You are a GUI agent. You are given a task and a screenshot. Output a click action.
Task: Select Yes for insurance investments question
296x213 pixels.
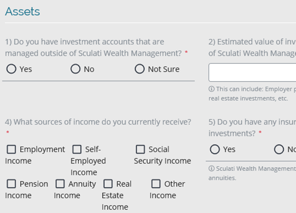click(215, 149)
